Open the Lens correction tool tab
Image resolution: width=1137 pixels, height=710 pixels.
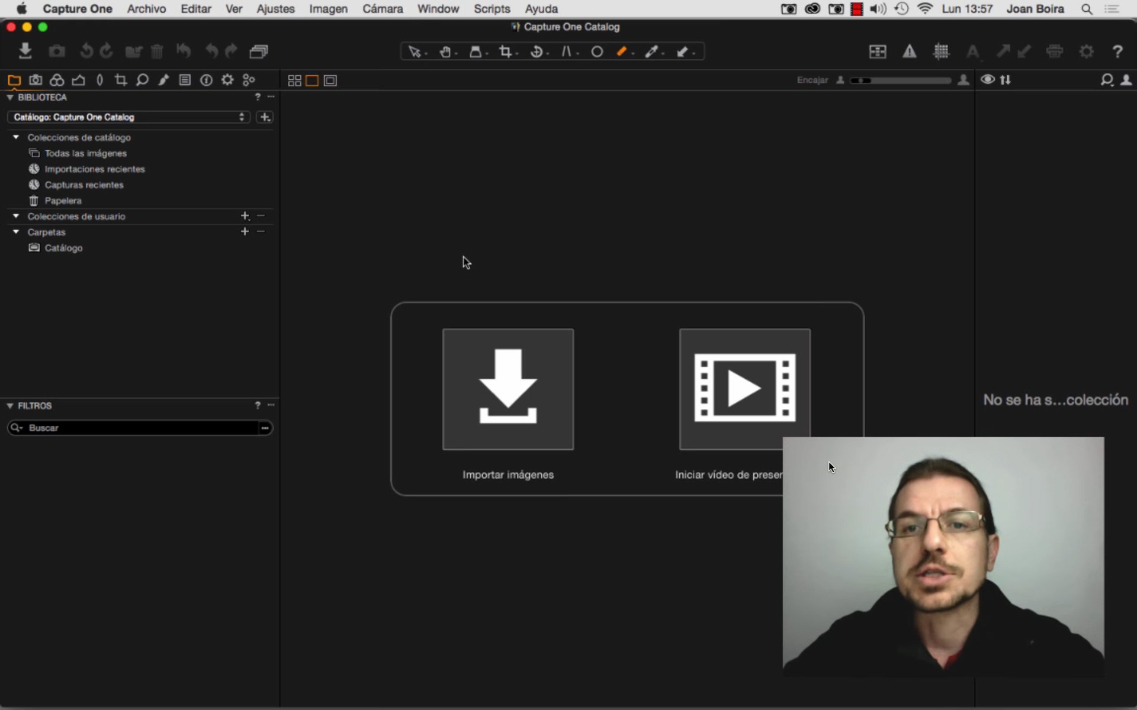click(99, 80)
